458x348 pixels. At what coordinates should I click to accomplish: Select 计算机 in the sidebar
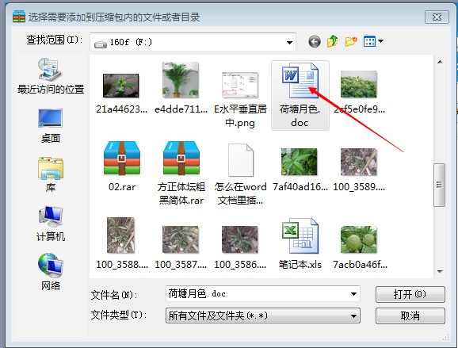click(x=51, y=224)
